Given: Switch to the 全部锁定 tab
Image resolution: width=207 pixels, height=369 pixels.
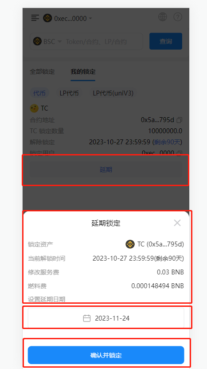Looking at the screenshot, I should pos(42,71).
